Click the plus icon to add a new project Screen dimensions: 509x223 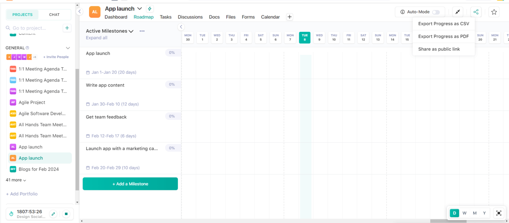coord(67,28)
